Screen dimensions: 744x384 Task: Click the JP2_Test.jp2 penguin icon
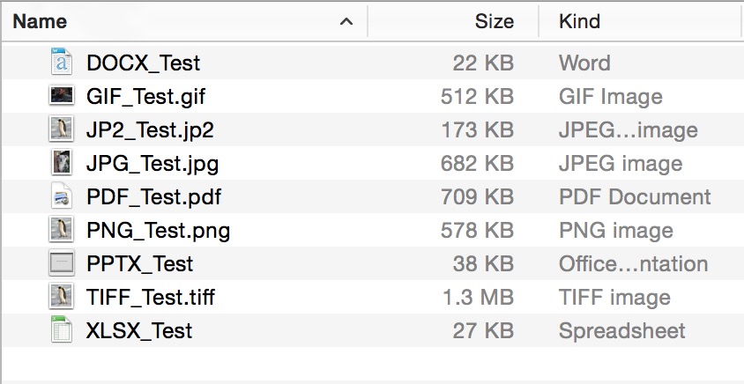[x=62, y=129]
